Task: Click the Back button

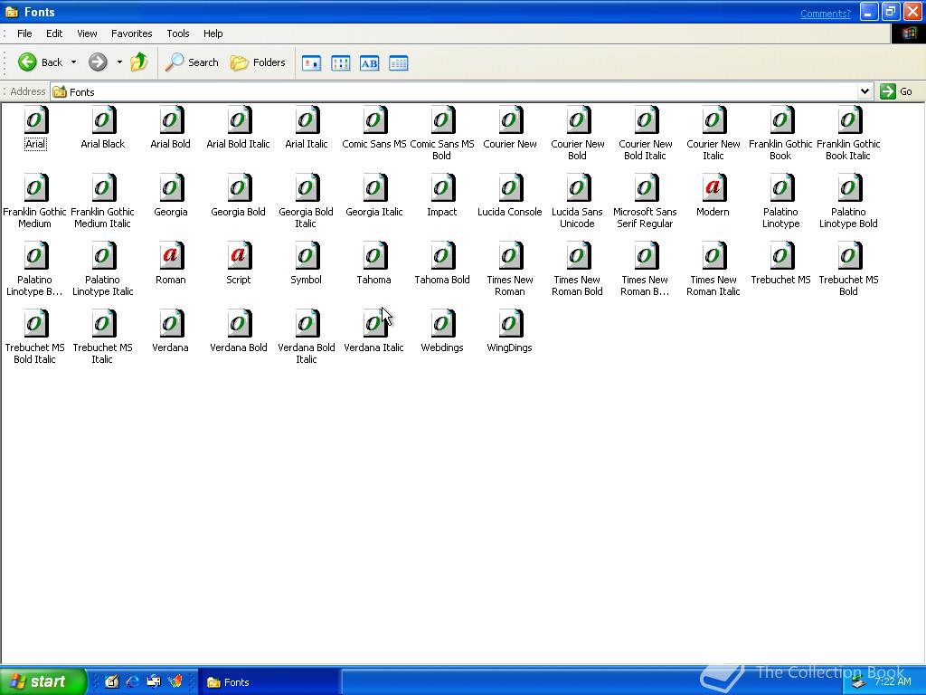Action: [40, 62]
